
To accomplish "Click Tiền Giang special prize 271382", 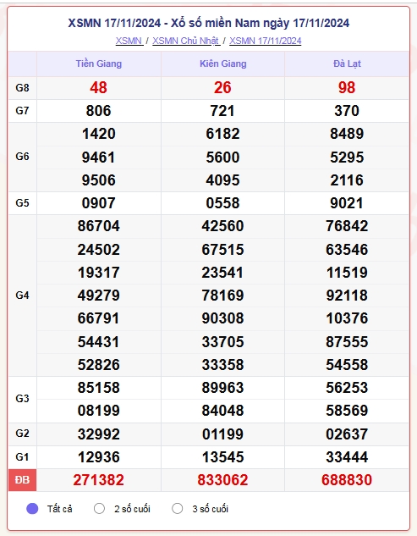I will pos(98,480).
